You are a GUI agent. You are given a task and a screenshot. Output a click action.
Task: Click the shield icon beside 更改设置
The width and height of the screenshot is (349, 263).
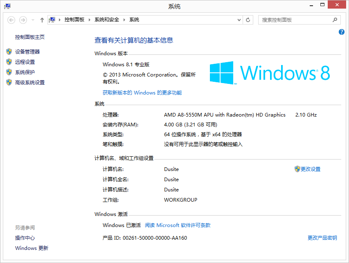tap(297, 169)
